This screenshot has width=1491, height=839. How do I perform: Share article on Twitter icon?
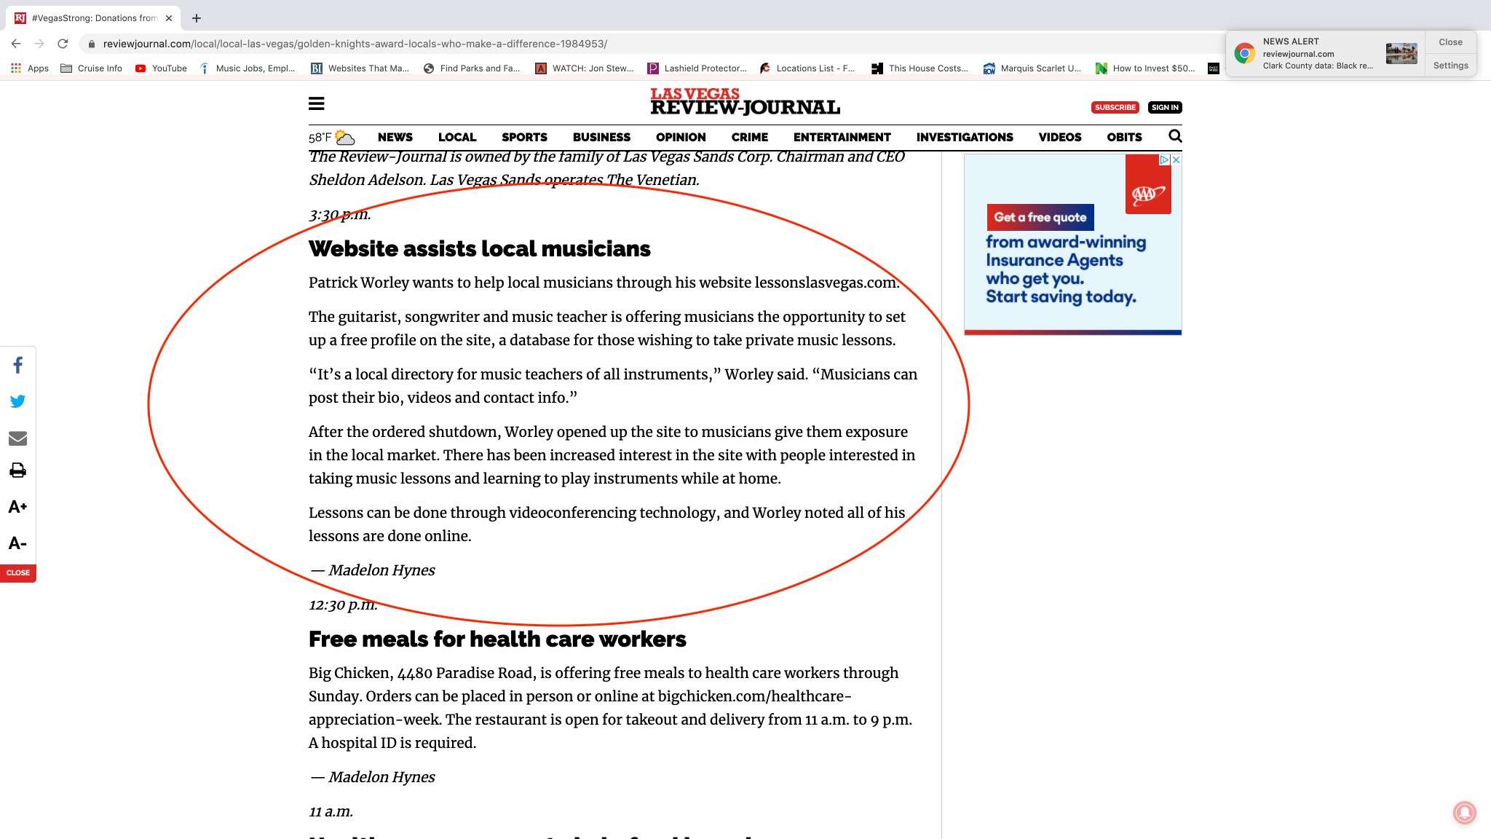coord(18,401)
